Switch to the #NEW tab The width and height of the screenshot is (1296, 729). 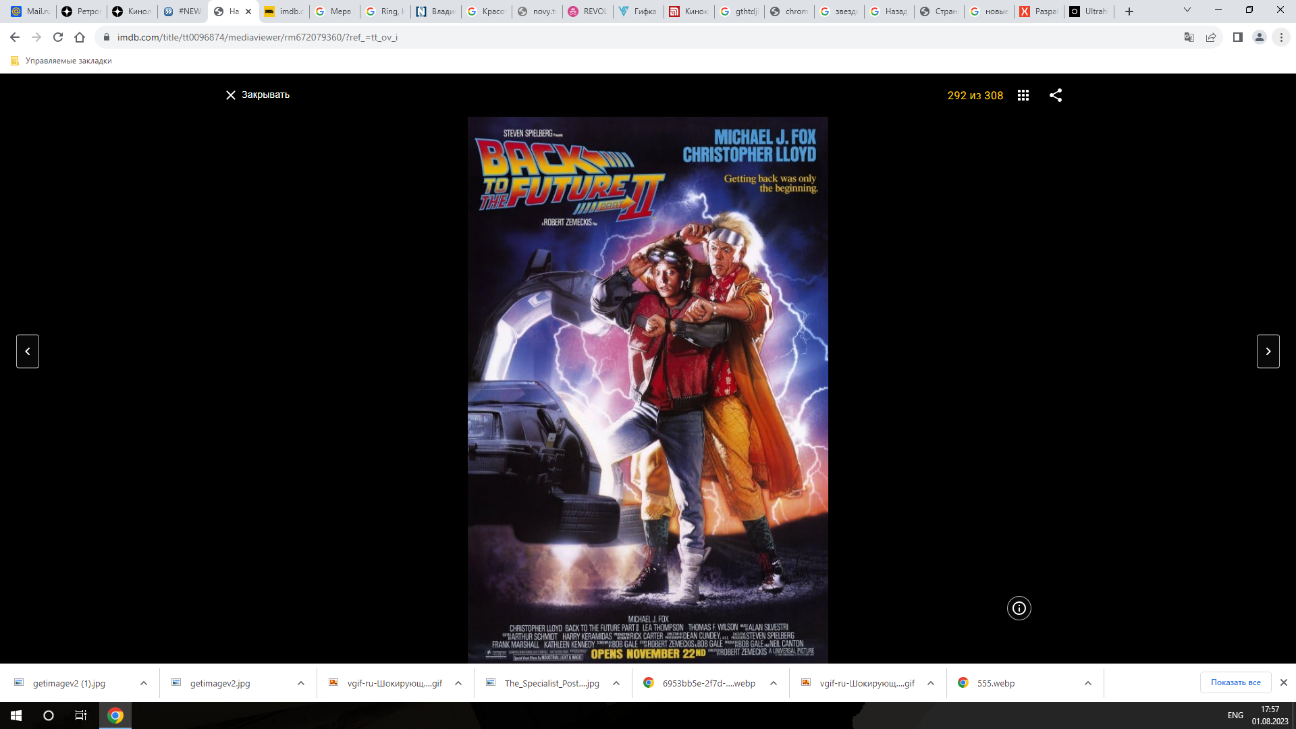click(182, 11)
